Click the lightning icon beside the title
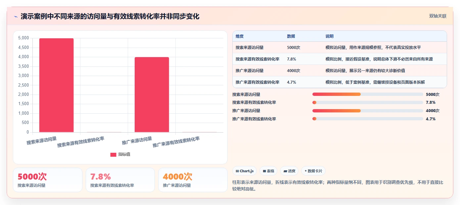Screen dimensions: 460x205 pyautogui.click(x=16, y=17)
